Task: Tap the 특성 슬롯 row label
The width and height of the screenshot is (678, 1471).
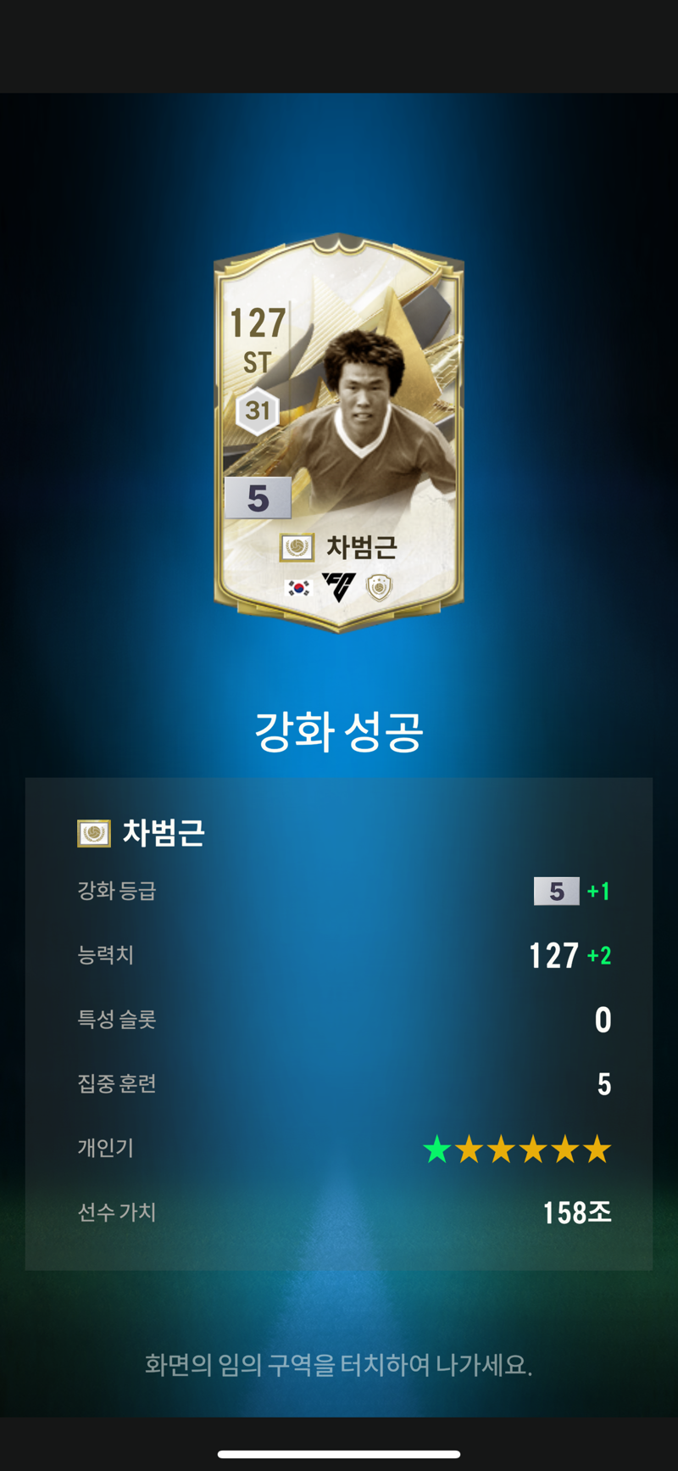Action: pos(117,1019)
